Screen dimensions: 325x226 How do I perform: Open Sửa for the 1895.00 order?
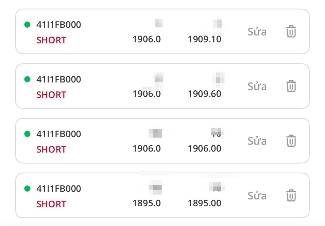click(257, 195)
